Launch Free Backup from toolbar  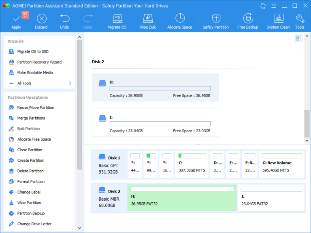(x=248, y=22)
